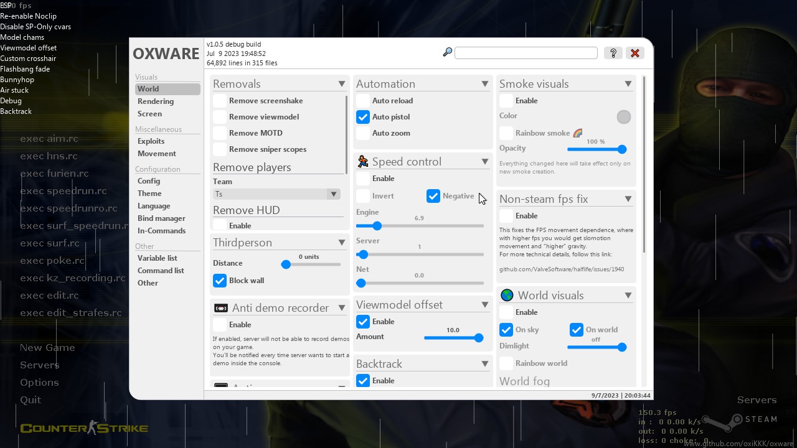Click the magnifier search icon
This screenshot has width=797, height=448.
[x=447, y=53]
